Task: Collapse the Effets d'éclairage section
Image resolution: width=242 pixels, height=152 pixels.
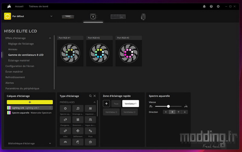Action: tap(50, 38)
